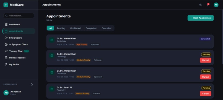
Task: Click the MediCare plus logo icon
Action: (6, 5)
